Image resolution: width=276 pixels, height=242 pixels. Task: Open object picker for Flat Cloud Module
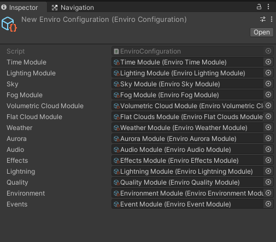268,116
